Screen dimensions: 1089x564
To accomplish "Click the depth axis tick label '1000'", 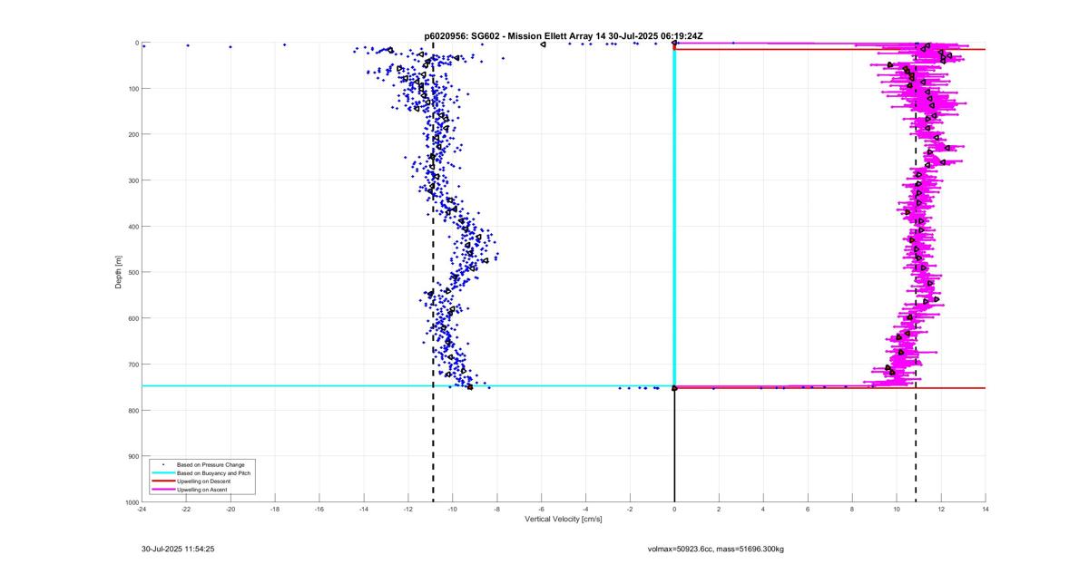I will (x=132, y=501).
